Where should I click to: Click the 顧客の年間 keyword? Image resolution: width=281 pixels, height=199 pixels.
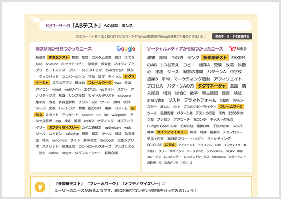pos(193,72)
